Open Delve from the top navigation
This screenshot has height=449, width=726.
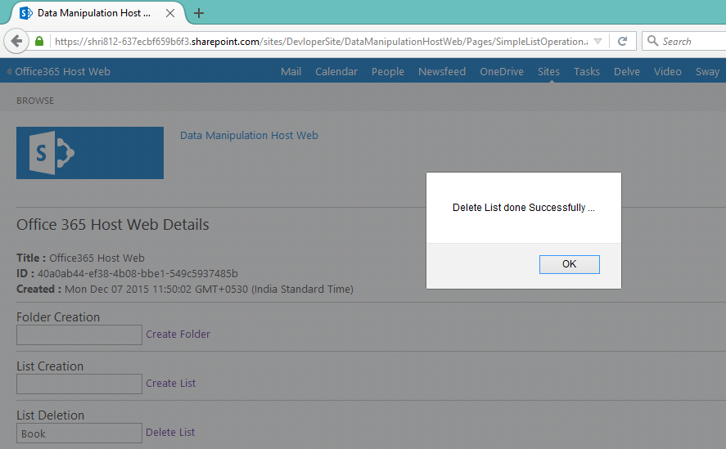click(x=626, y=72)
